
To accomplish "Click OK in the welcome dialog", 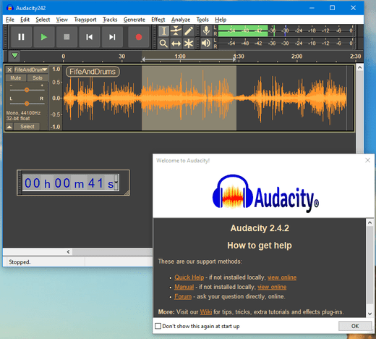I will [x=355, y=326].
